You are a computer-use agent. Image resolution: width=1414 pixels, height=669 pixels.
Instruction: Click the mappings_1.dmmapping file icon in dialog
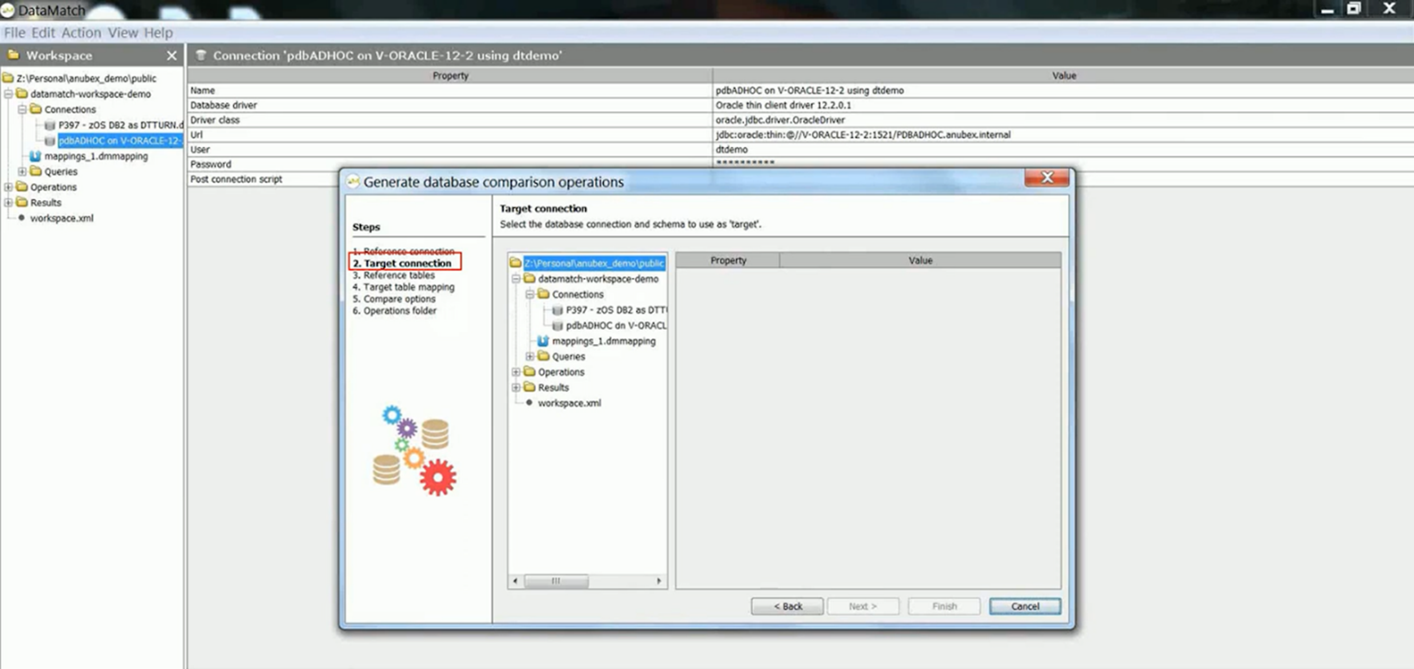click(x=543, y=341)
